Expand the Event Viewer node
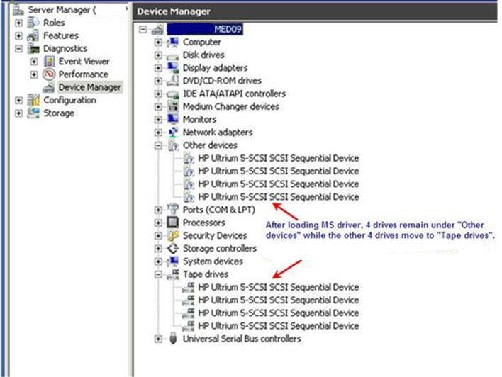 (34, 62)
